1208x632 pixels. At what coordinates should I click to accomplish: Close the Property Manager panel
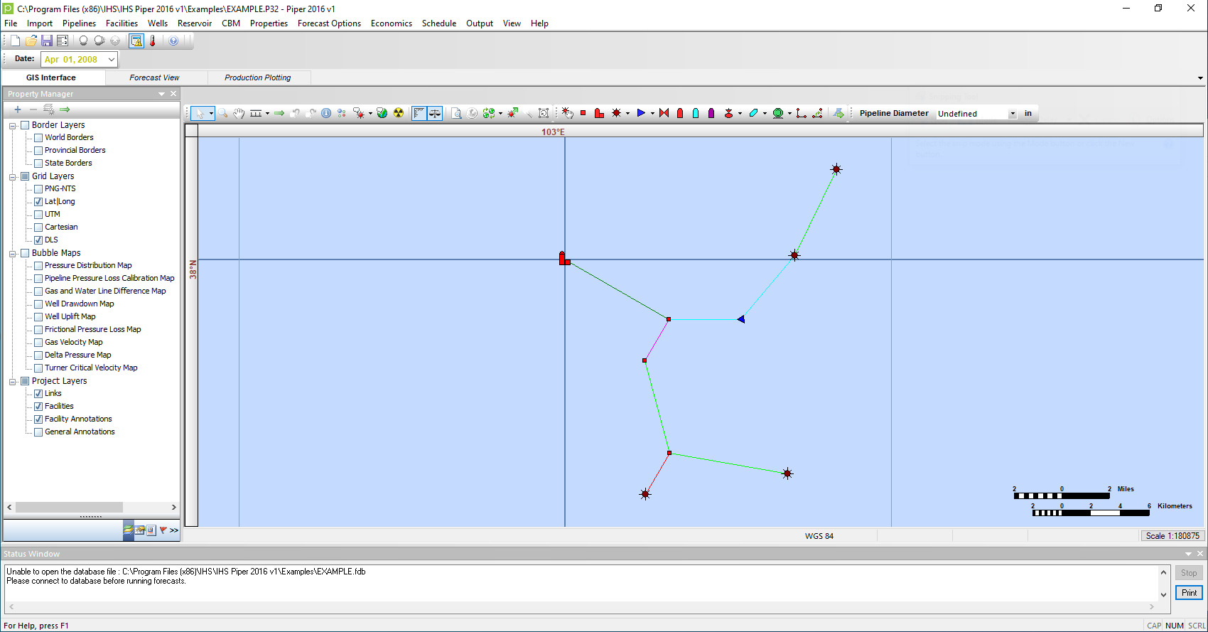point(173,94)
